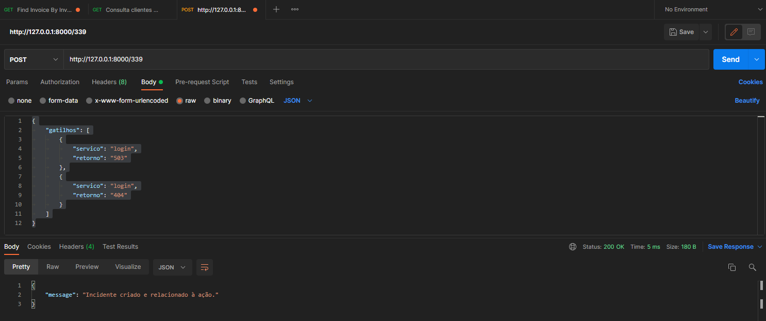Search the response with magnifier icon
Viewport: 766px width, 321px height.
pos(752,267)
